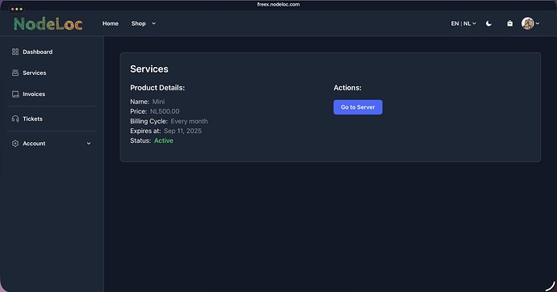Click the product name value Mini
This screenshot has width=557, height=292.
click(x=158, y=102)
